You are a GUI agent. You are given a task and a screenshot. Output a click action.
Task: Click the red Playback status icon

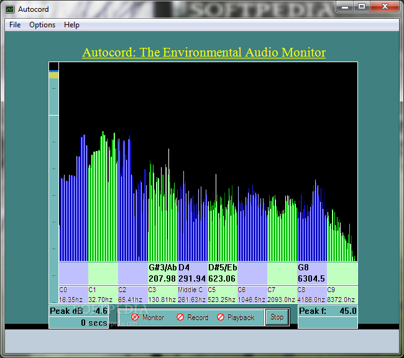click(x=221, y=317)
